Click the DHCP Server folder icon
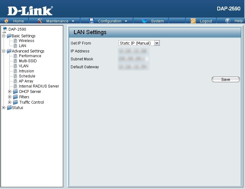Screen dimensions: 245x189 (15, 91)
